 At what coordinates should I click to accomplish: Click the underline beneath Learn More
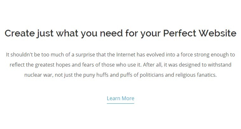pos(120,103)
